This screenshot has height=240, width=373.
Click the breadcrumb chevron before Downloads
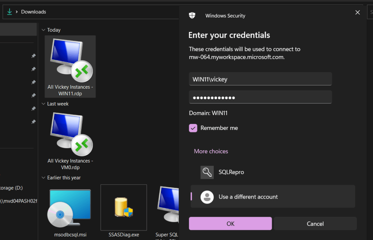click(x=17, y=12)
